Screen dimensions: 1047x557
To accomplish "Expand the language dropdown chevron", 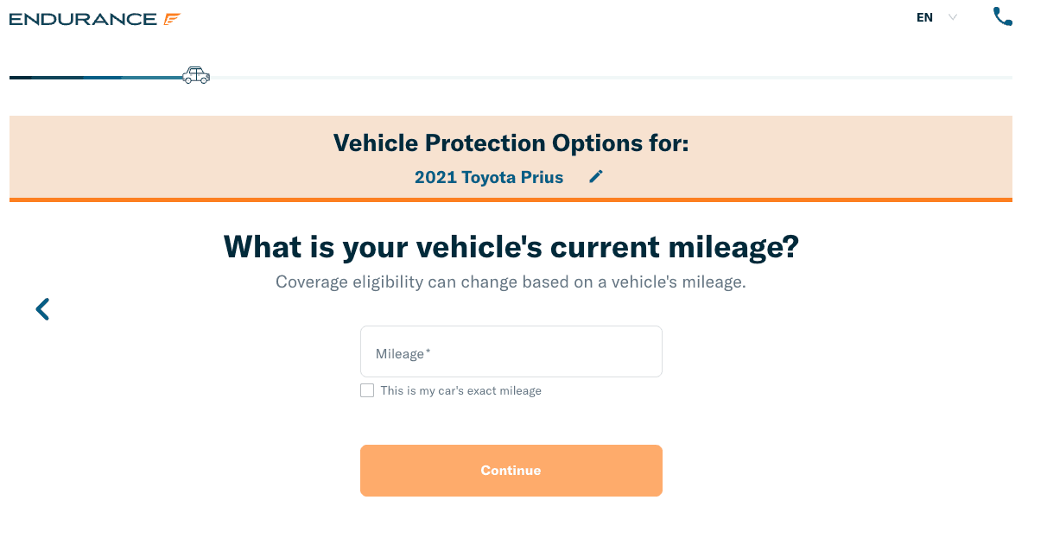I will point(953,17).
